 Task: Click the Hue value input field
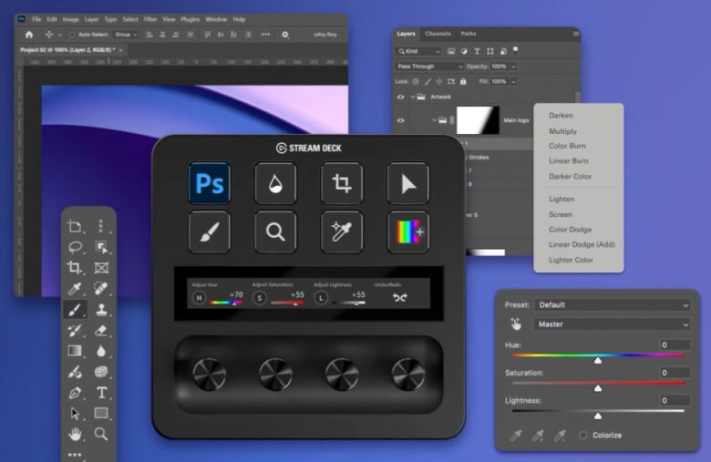tap(675, 345)
